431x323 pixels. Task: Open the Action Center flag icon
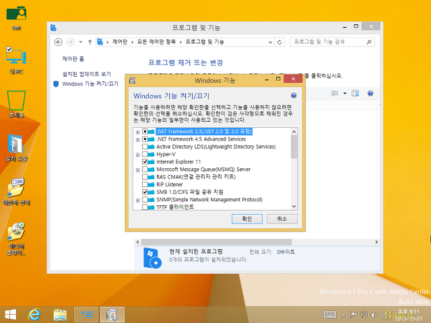[x=354, y=315]
